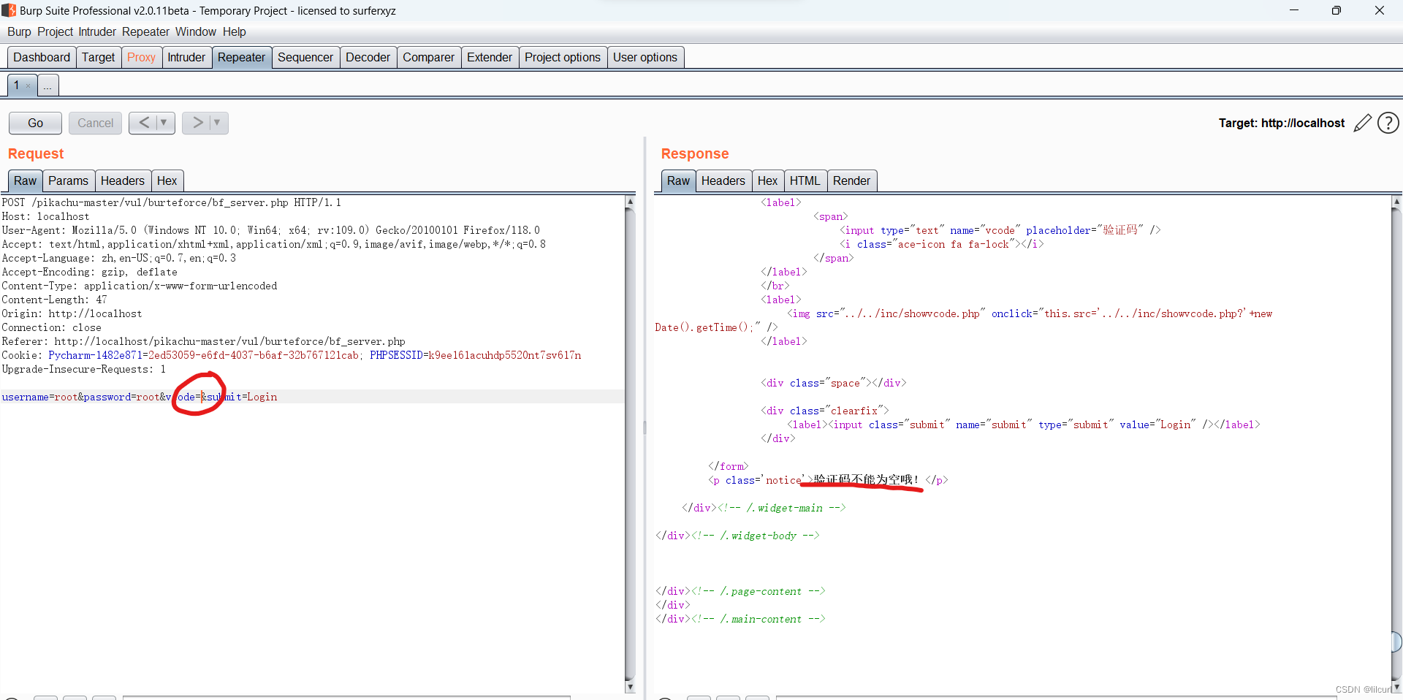Show Response Raw view
This screenshot has height=700, width=1403.
[678, 181]
